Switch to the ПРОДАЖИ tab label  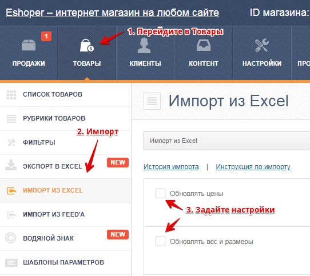pos(29,63)
